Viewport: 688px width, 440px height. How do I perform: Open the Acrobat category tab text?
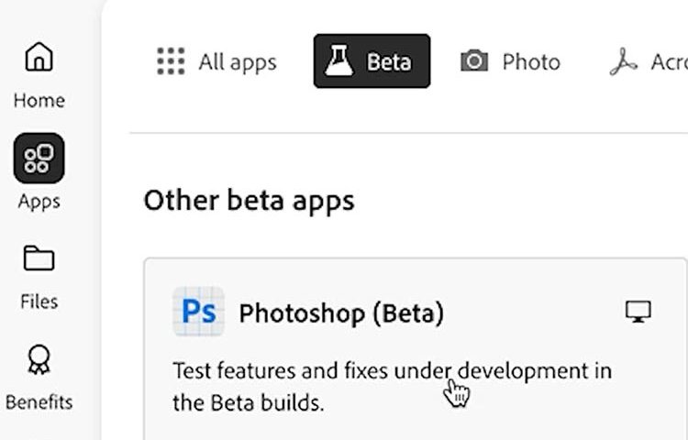coord(668,62)
